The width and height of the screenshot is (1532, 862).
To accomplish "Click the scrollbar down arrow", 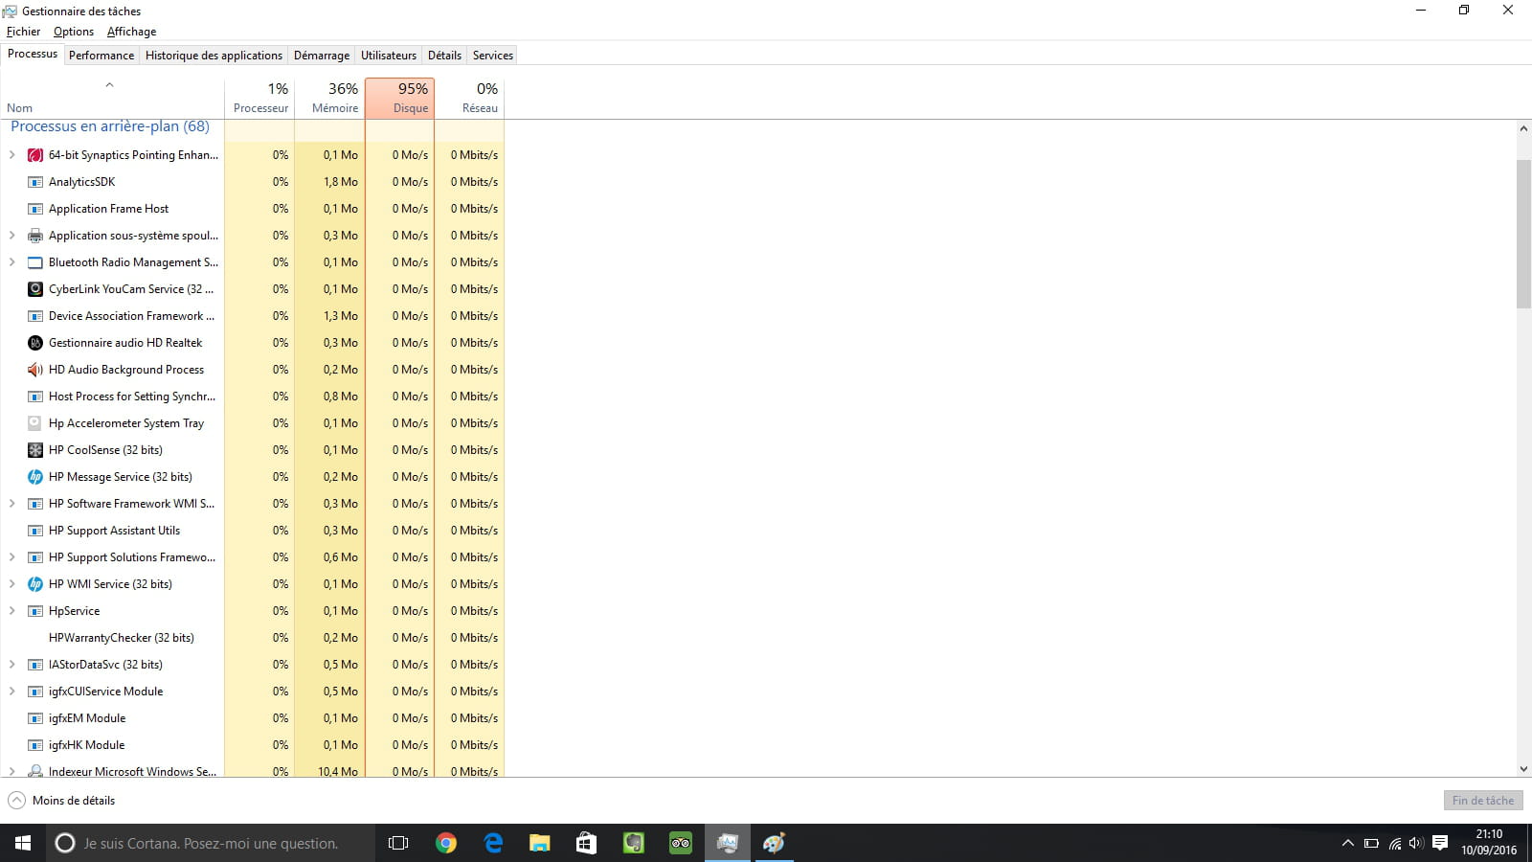I will (x=1523, y=769).
